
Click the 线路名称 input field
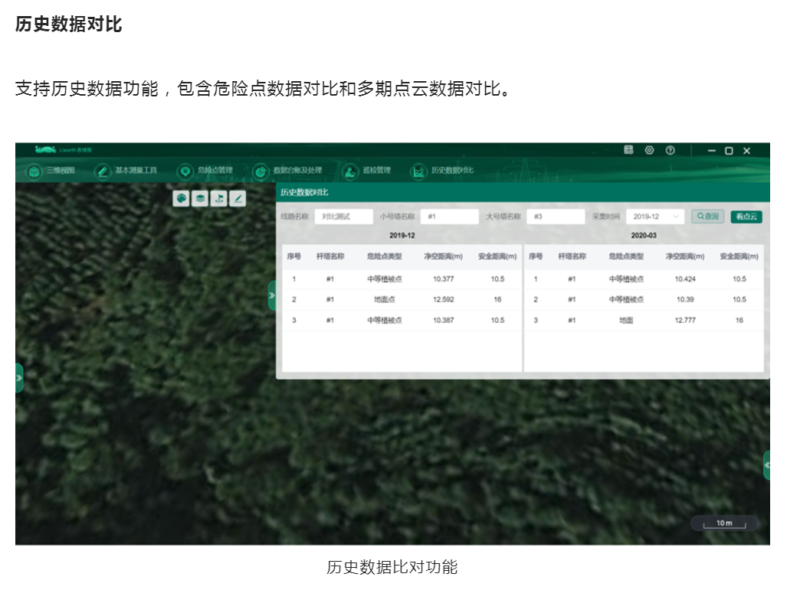[x=343, y=217]
